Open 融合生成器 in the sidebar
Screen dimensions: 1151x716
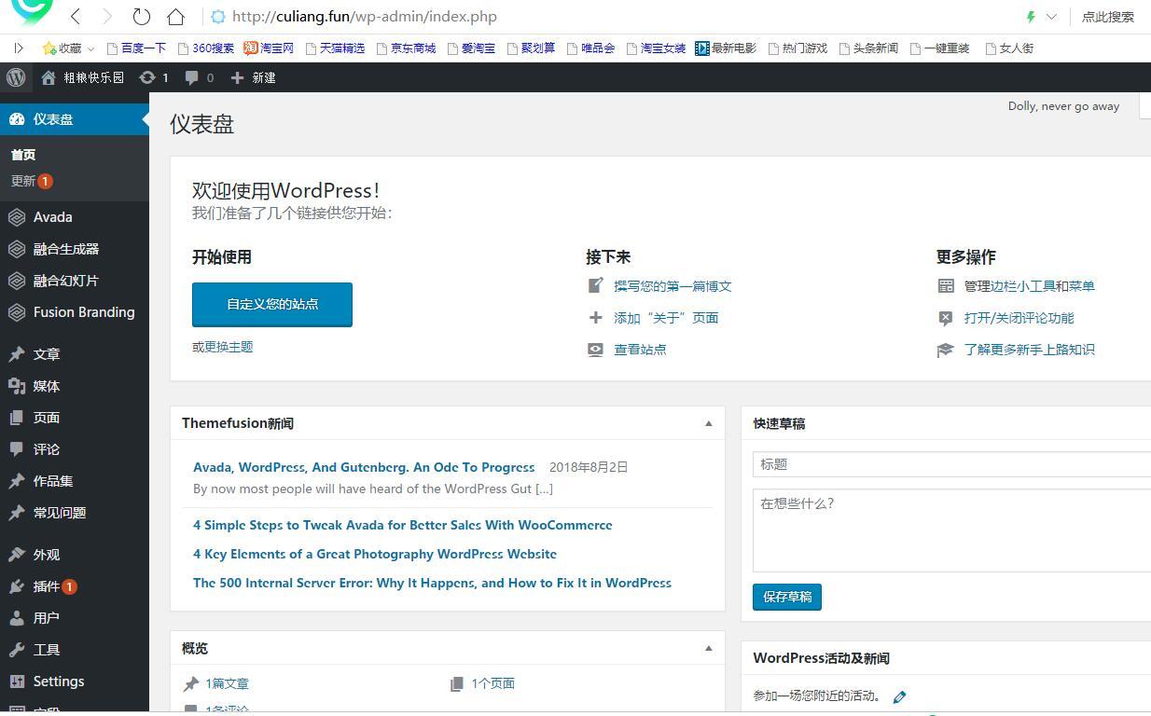click(x=75, y=249)
